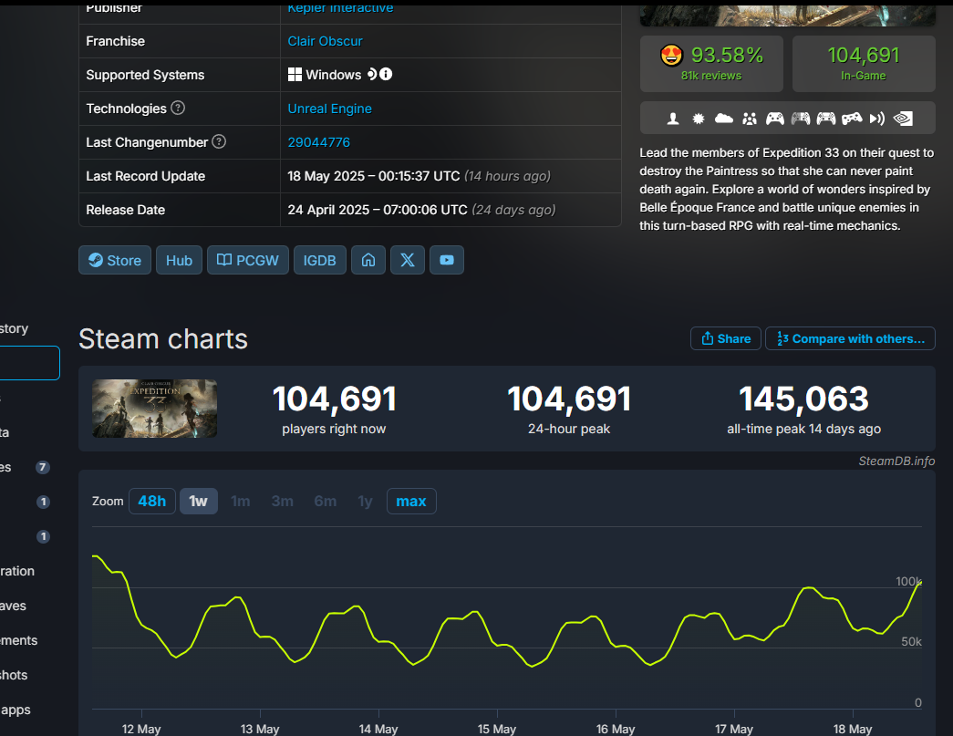Click the 104,691 In-Game count box
Screen dimensions: 953x736
[x=864, y=64]
